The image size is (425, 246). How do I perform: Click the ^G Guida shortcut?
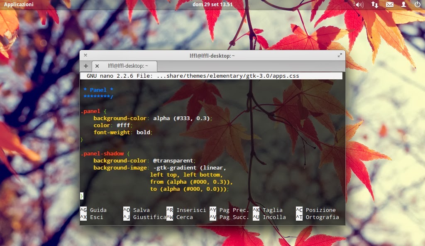pos(93,210)
